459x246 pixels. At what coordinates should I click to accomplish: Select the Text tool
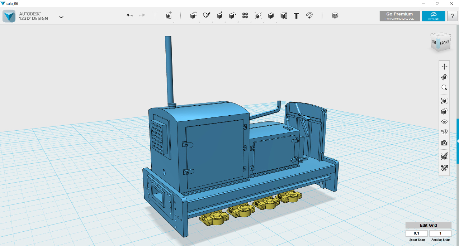(296, 16)
